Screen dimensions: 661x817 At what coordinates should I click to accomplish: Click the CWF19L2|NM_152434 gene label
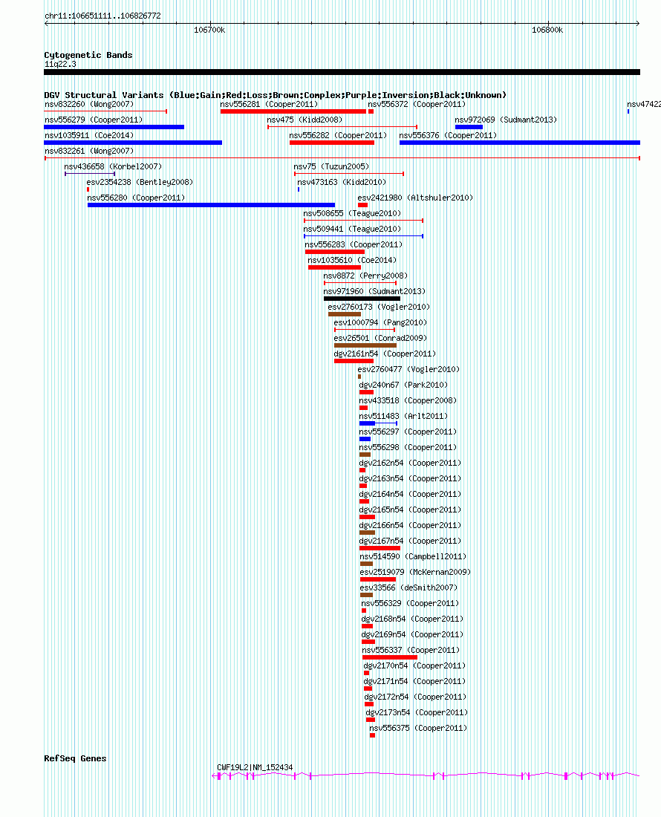point(255,768)
